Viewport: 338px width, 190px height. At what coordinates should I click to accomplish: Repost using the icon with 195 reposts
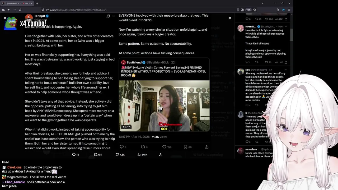96,155
